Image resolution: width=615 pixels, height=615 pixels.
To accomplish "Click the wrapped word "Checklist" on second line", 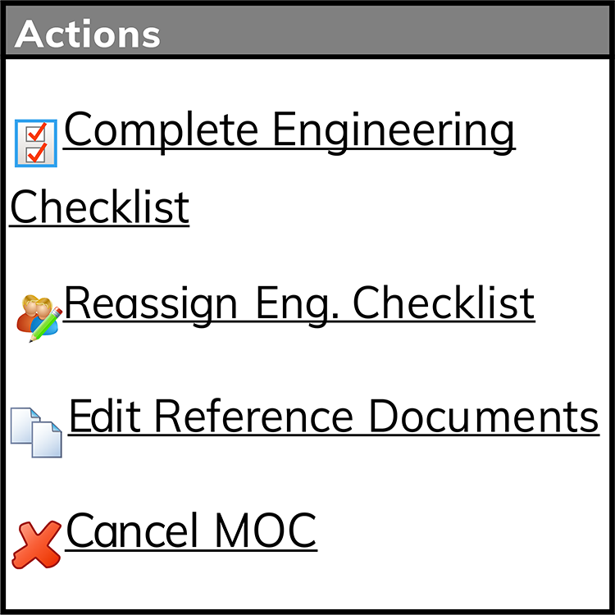I will (99, 207).
